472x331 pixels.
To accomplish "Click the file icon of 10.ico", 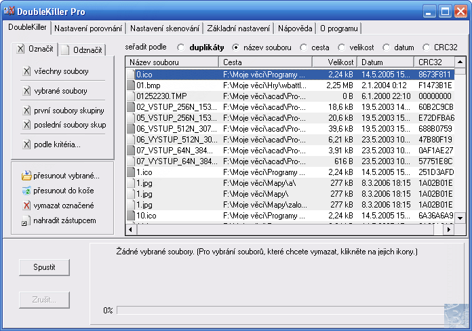I will [x=131, y=215].
